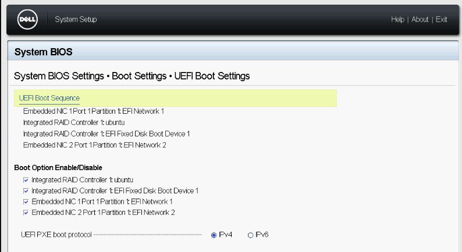
Task: Uncheck EFI Fixed Disk Boot Device 1
Action: (x=26, y=191)
